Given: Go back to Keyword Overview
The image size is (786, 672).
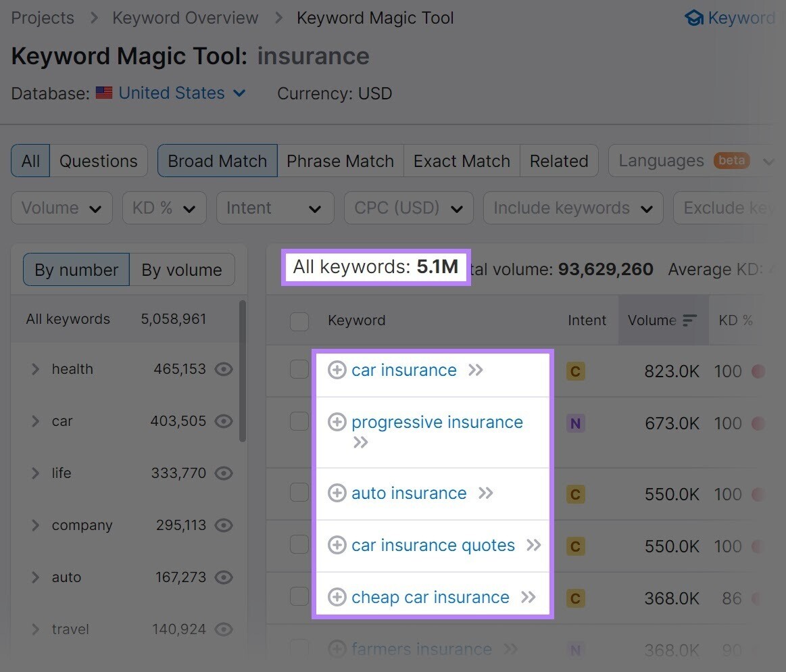Looking at the screenshot, I should [185, 18].
